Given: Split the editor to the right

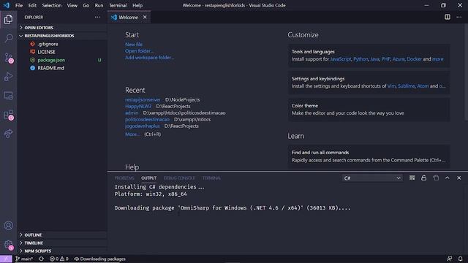Looking at the screenshot, I should tap(447, 17).
